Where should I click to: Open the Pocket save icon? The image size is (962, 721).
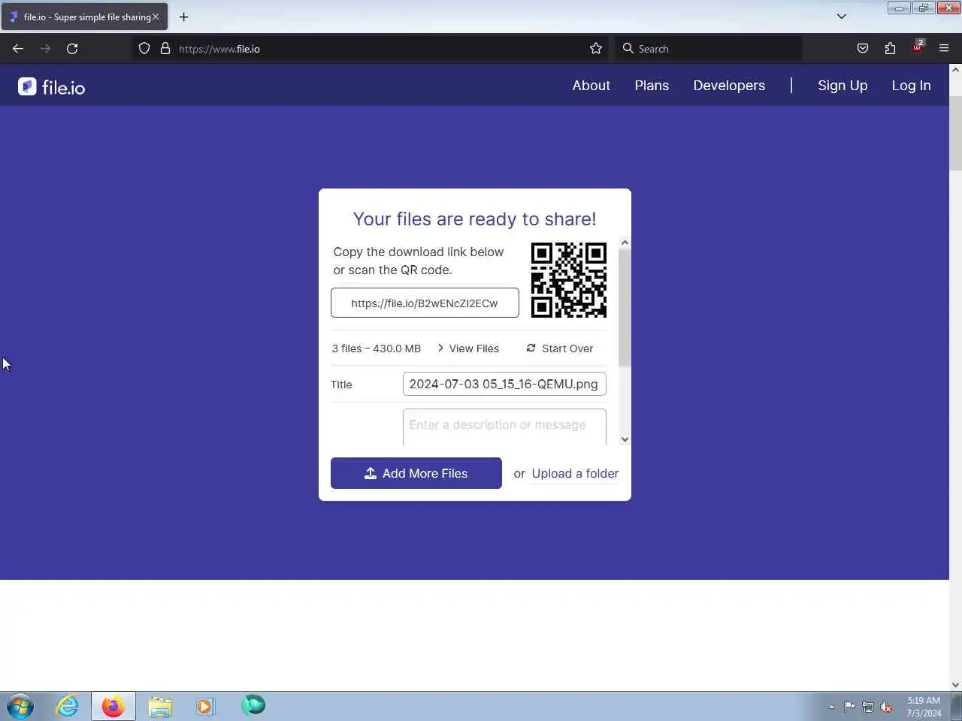pyautogui.click(x=863, y=49)
